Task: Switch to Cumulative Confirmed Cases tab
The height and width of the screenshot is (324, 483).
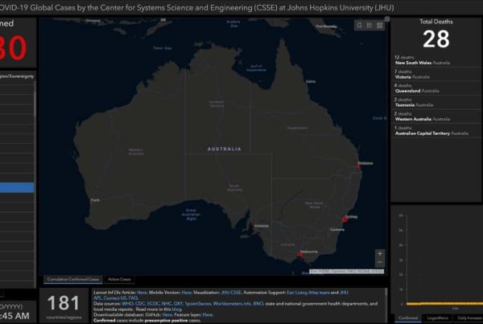Action: (x=73, y=279)
